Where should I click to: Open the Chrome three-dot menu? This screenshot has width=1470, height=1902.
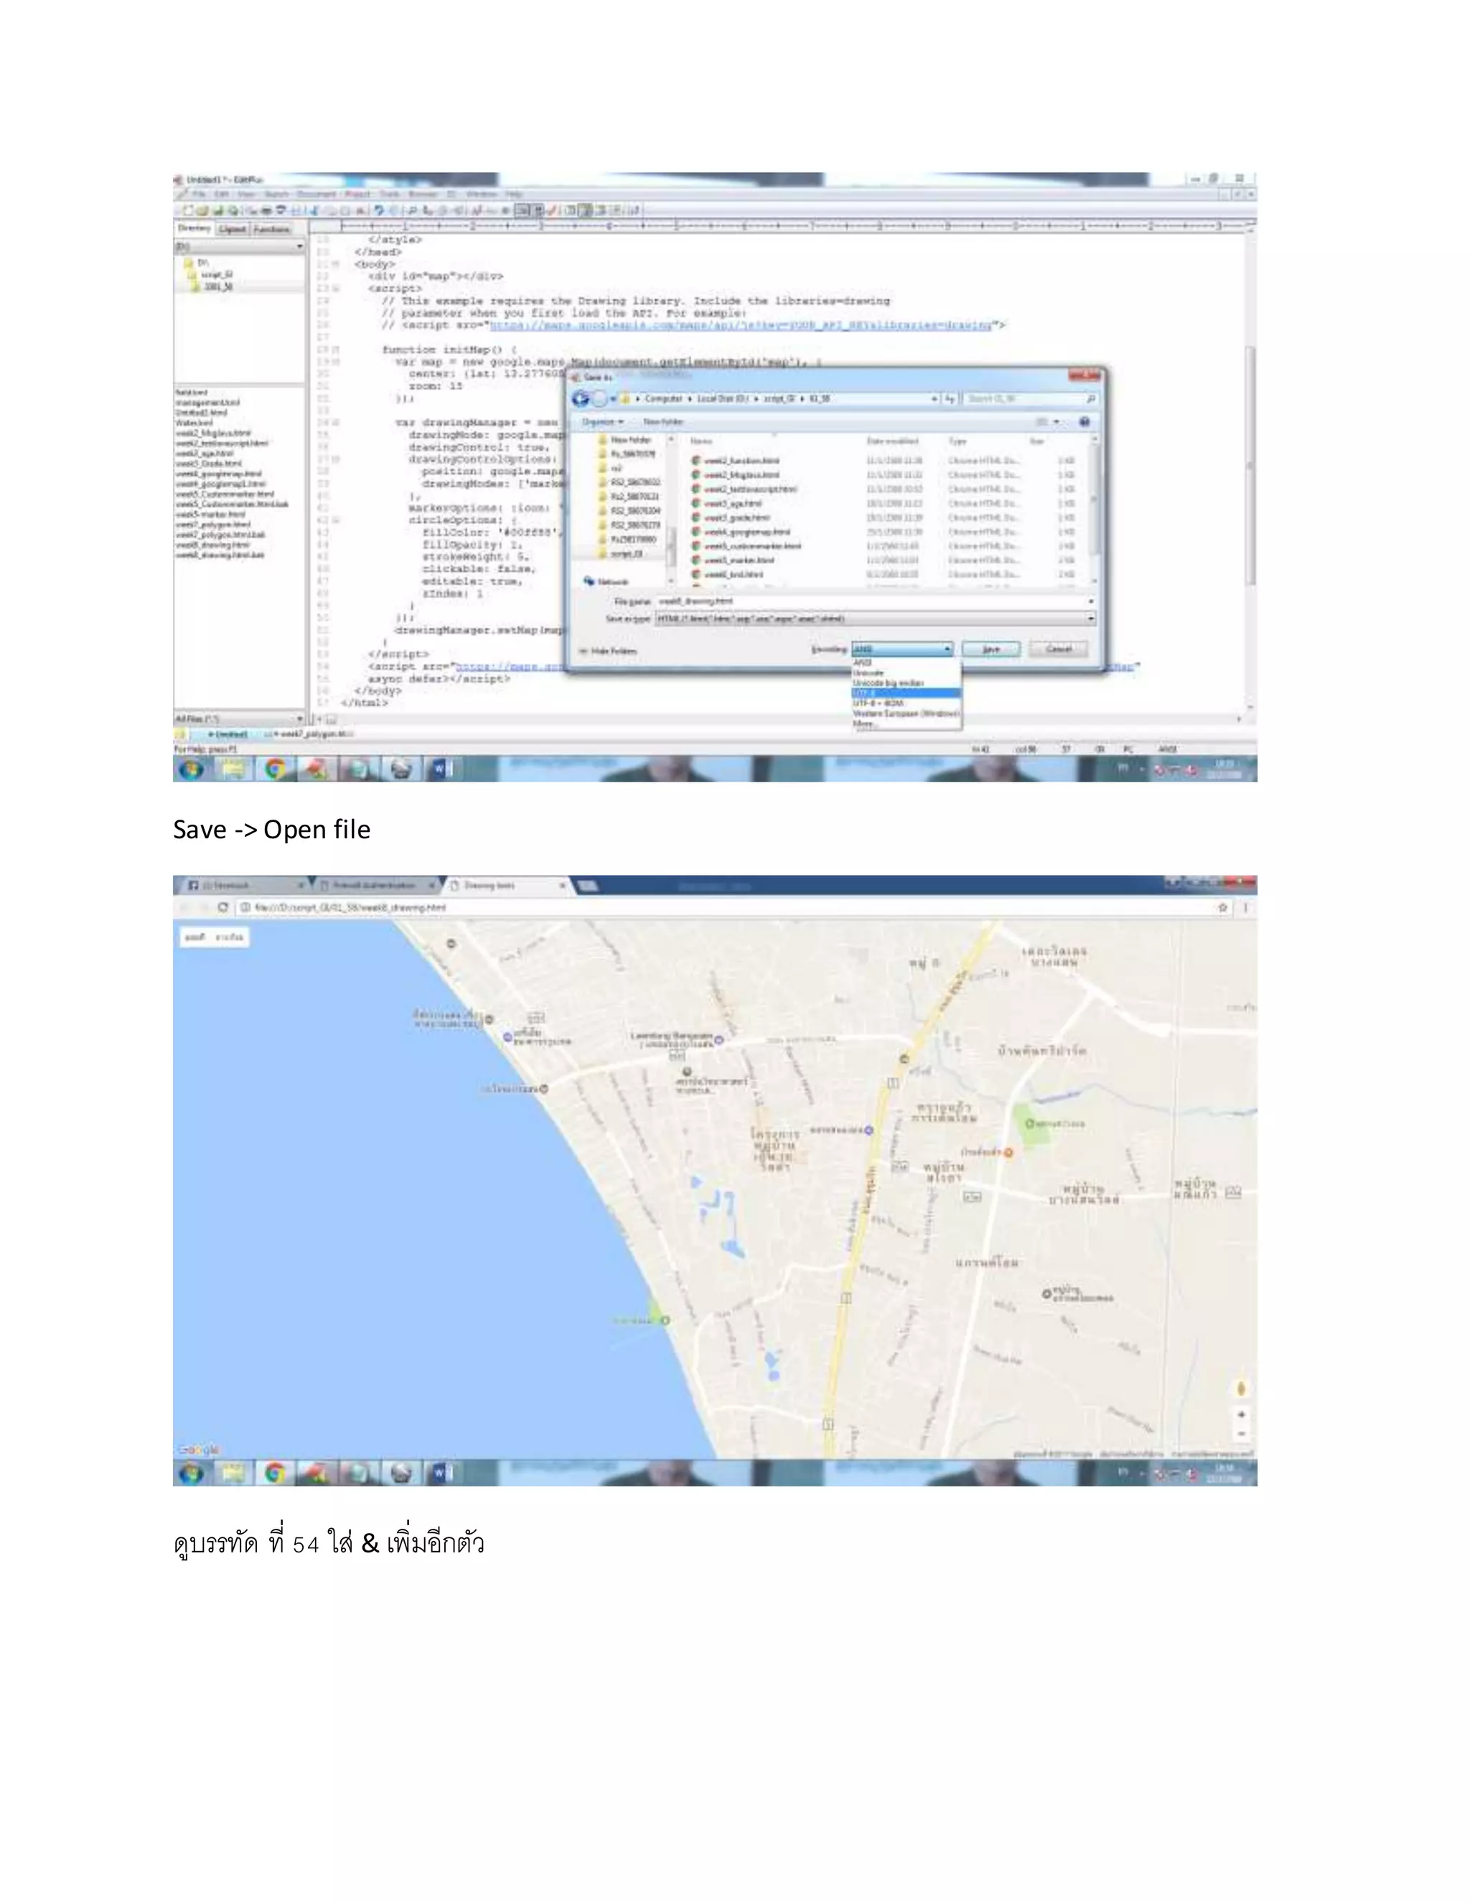tap(1246, 907)
